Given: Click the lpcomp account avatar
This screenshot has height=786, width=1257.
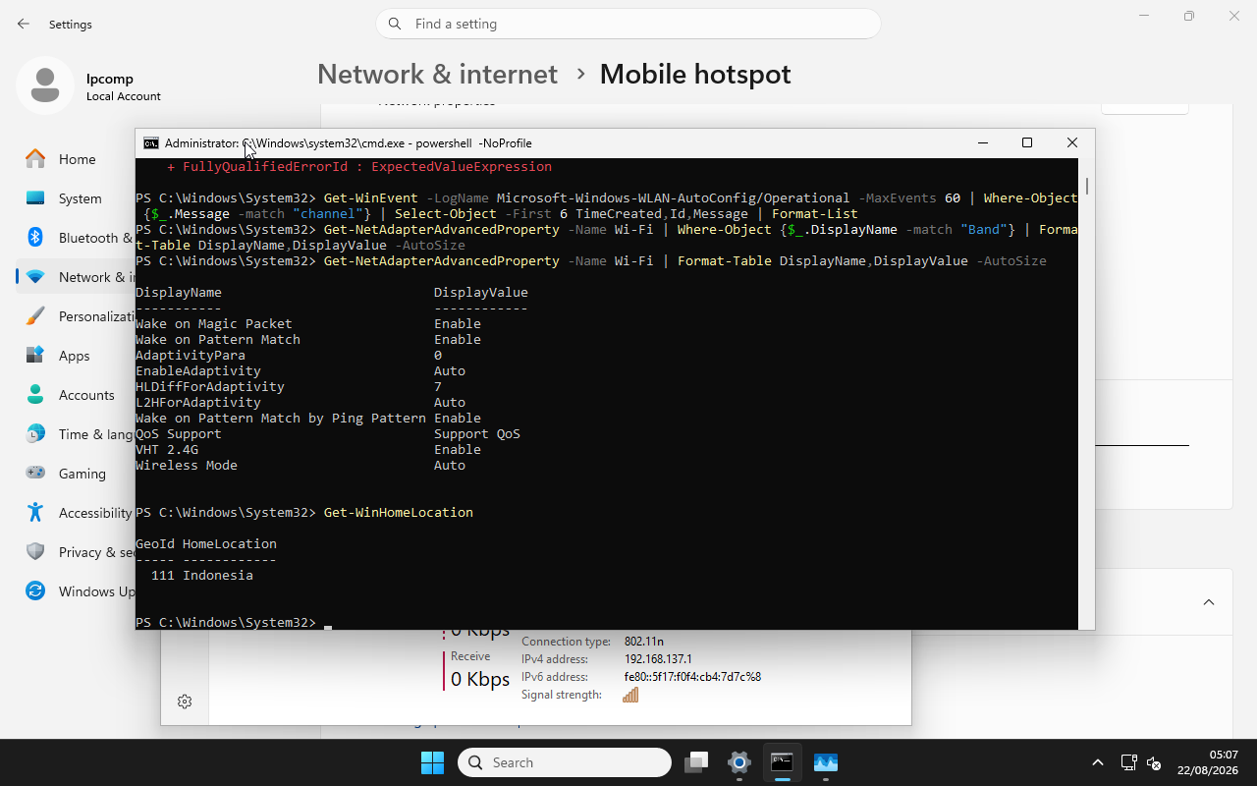Looking at the screenshot, I should 44,85.
